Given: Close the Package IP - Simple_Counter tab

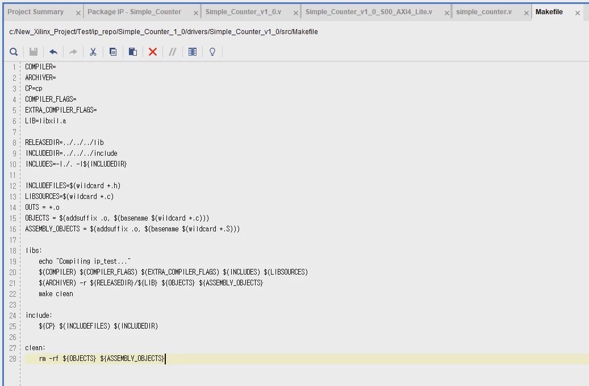Looking at the screenshot, I should [196, 13].
